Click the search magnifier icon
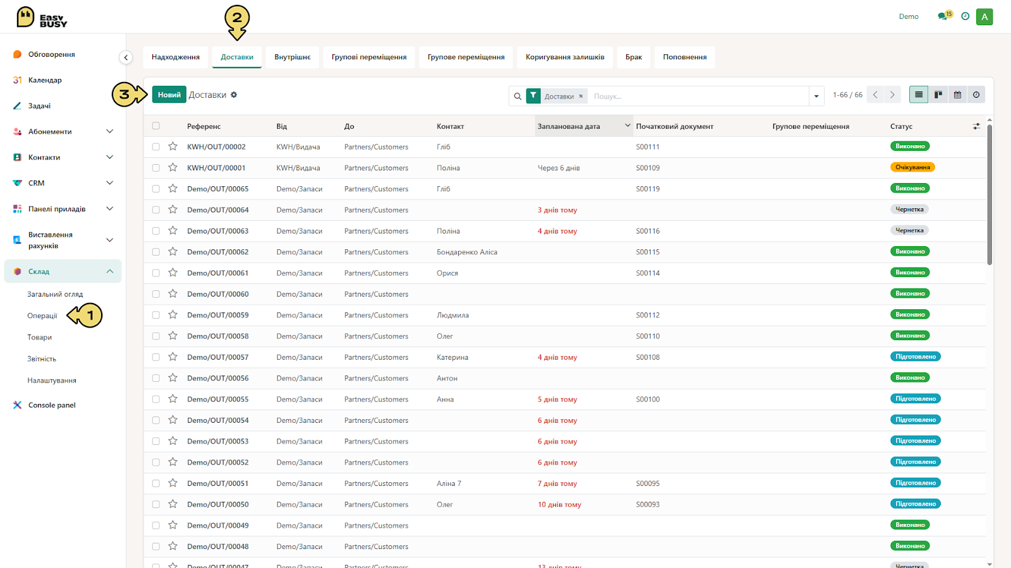Image resolution: width=1011 pixels, height=568 pixels. click(x=518, y=97)
